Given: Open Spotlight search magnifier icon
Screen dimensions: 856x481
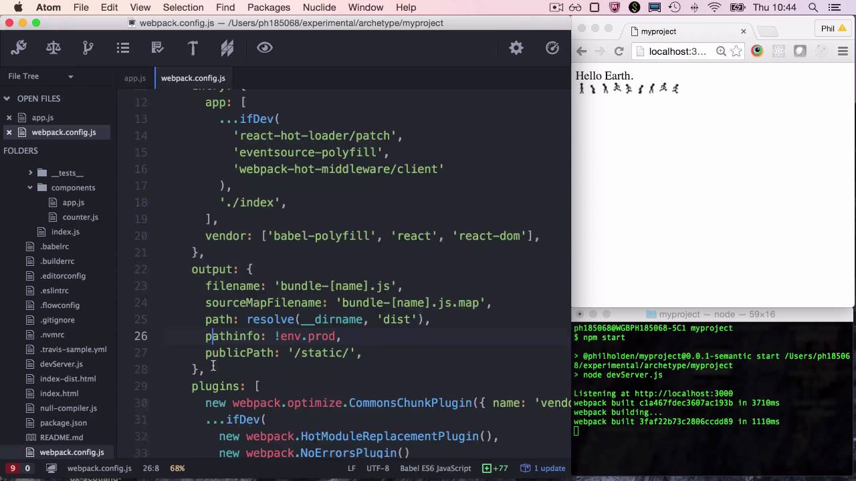Looking at the screenshot, I should 813,7.
